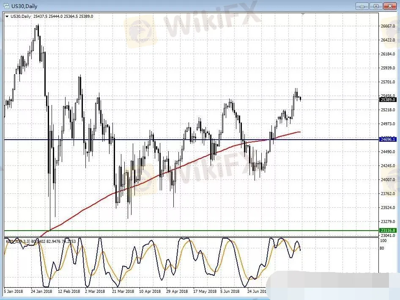Click the 25701.0 price axis value
This screenshot has width=400, height=300.
(x=388, y=82)
